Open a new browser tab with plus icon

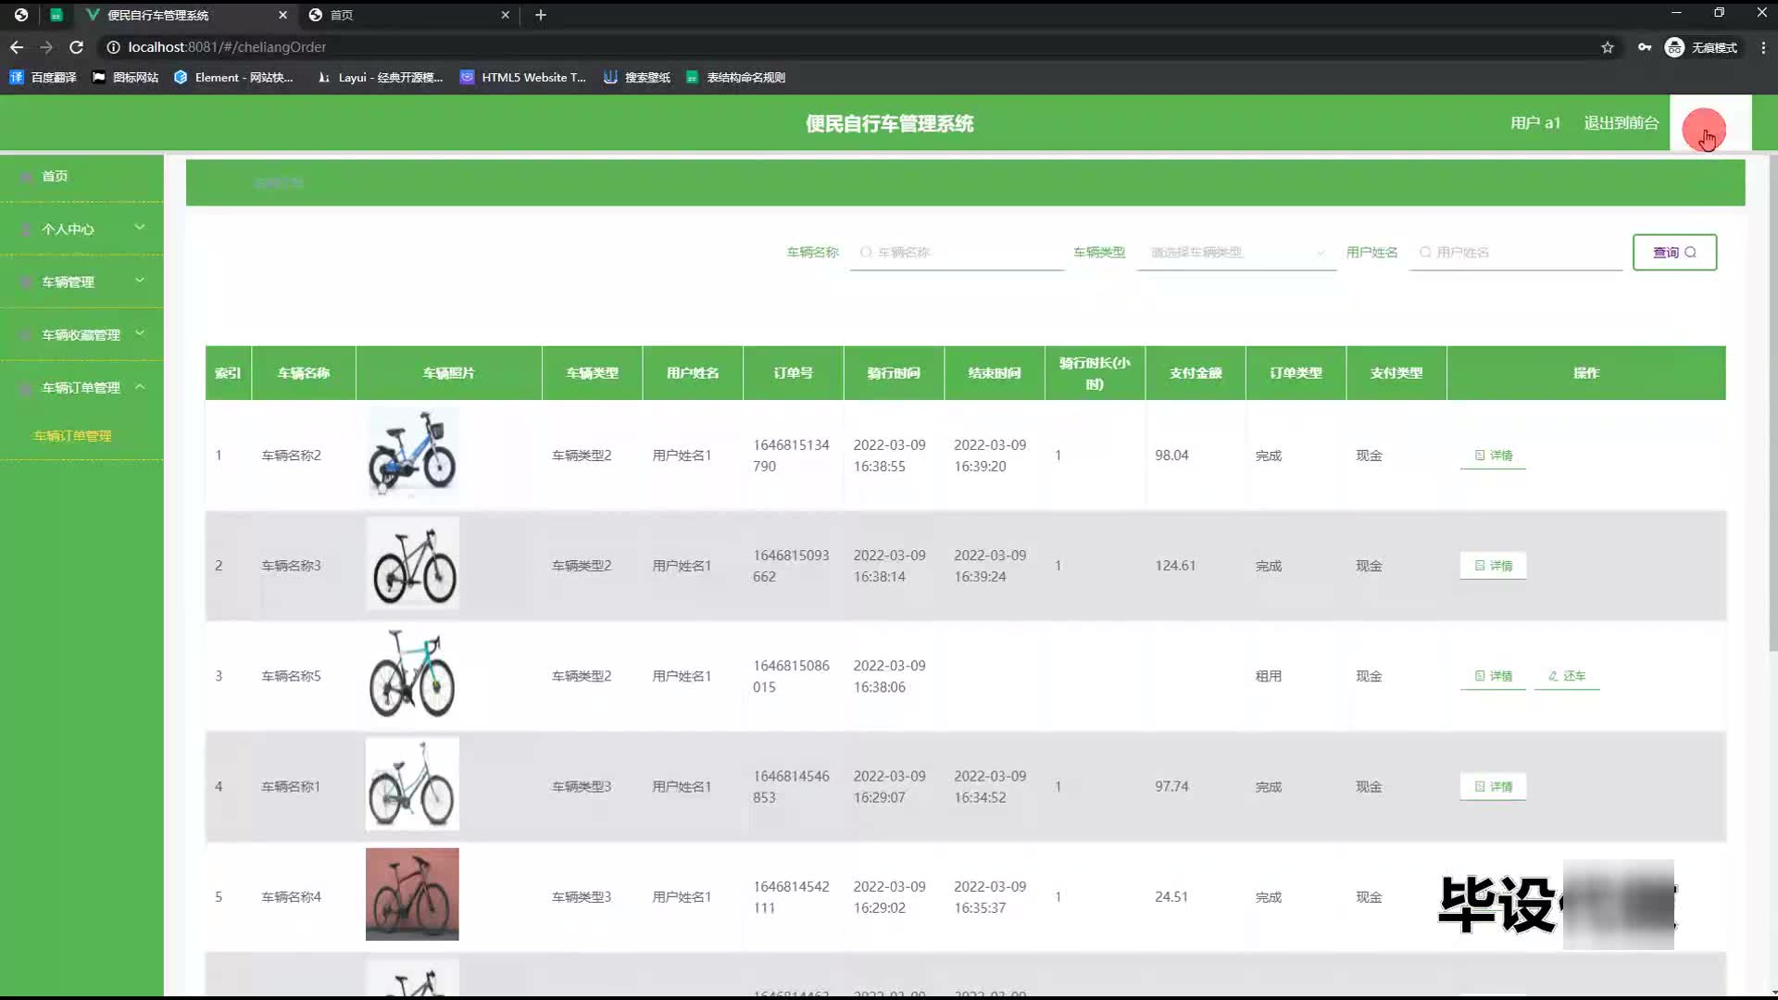pos(541,15)
